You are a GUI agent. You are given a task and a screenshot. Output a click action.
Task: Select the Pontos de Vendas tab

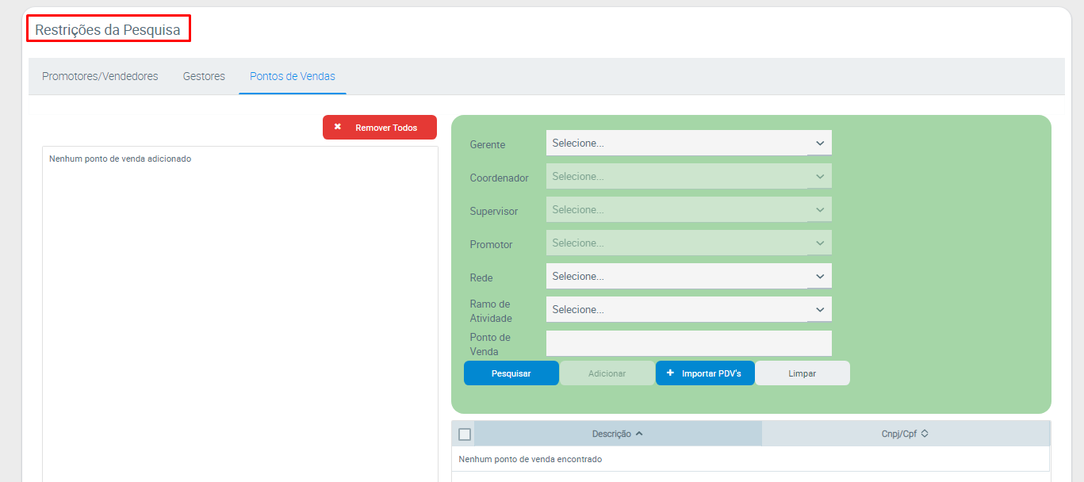pyautogui.click(x=293, y=77)
